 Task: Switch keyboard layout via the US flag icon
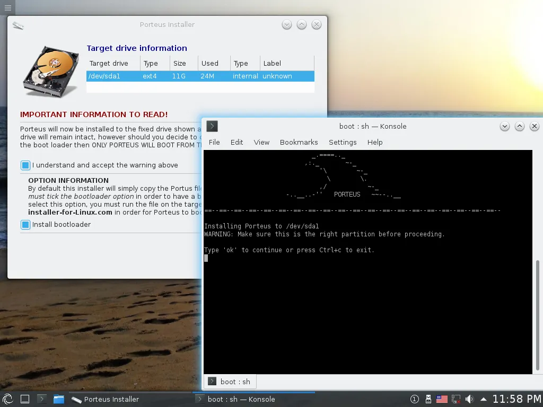[x=442, y=399]
